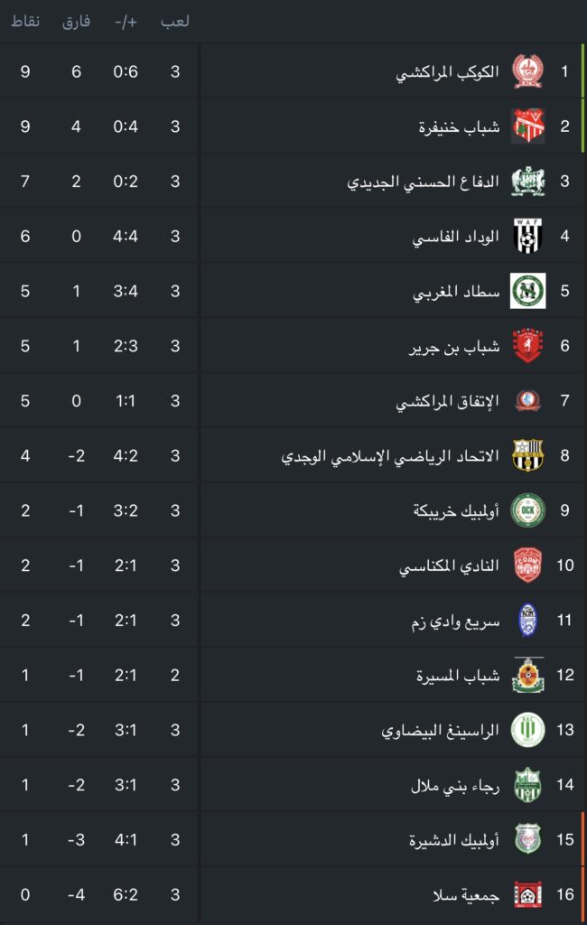Viewport: 587px width, 925px height.
Task: Select the الدفاع الحسني الجديدي crest
Action: pos(527,181)
